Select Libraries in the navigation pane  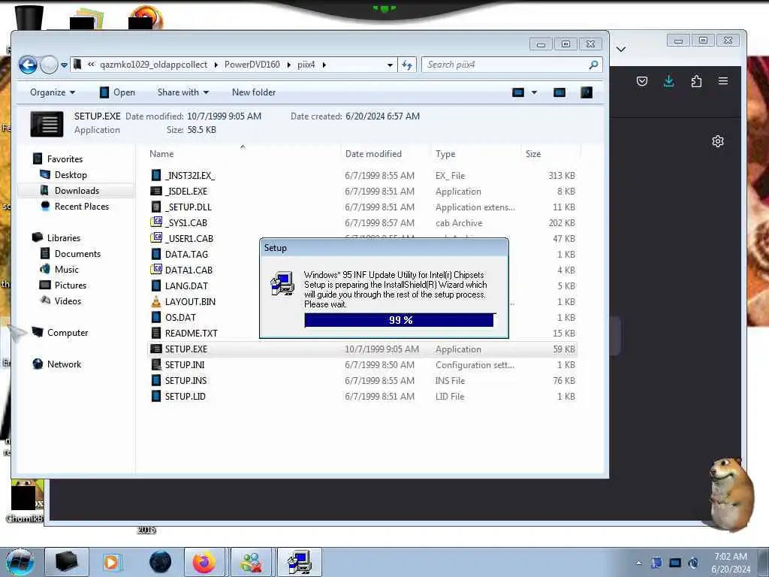point(63,237)
